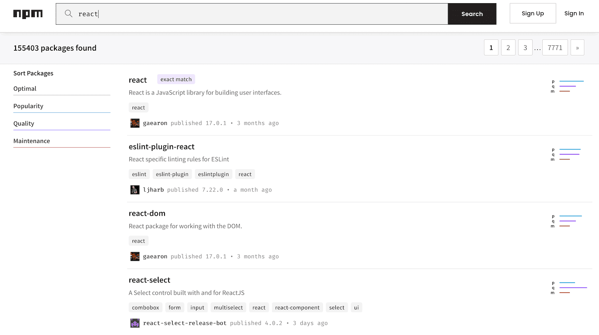599x335 pixels.
Task: Click the magnifying glass search icon
Action: pos(68,14)
